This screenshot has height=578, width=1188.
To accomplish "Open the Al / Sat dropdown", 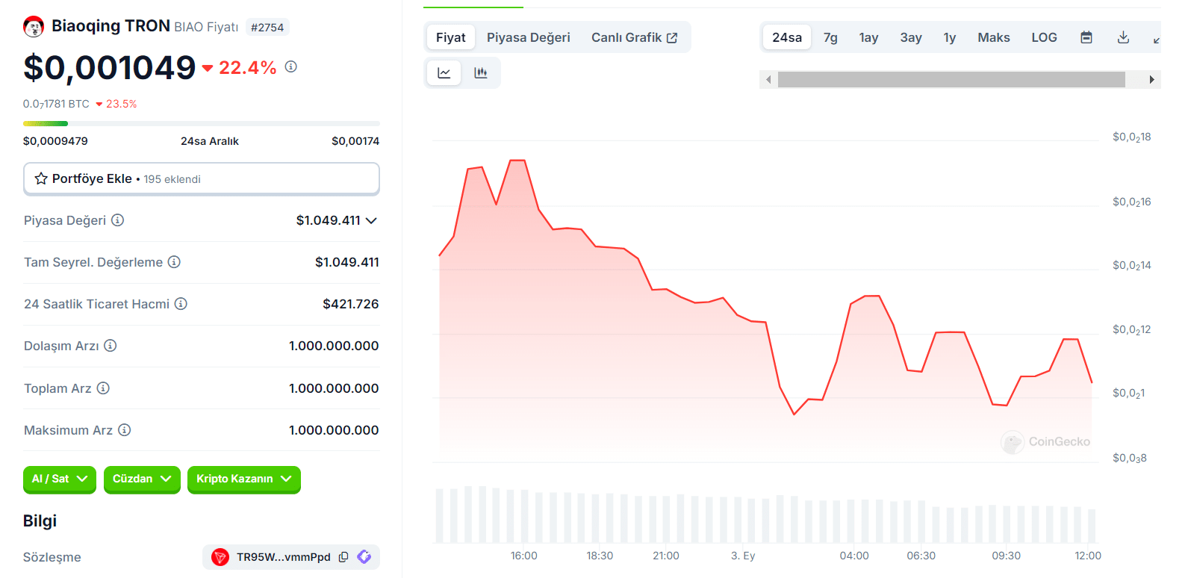I will coord(60,479).
